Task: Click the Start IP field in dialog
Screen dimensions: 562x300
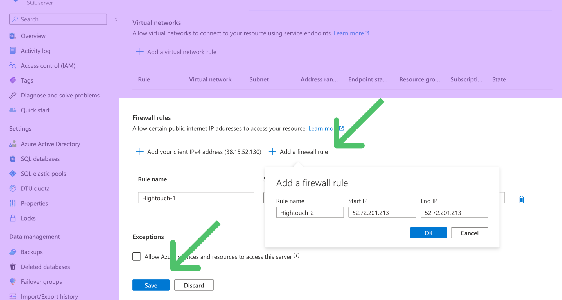Action: coord(382,212)
